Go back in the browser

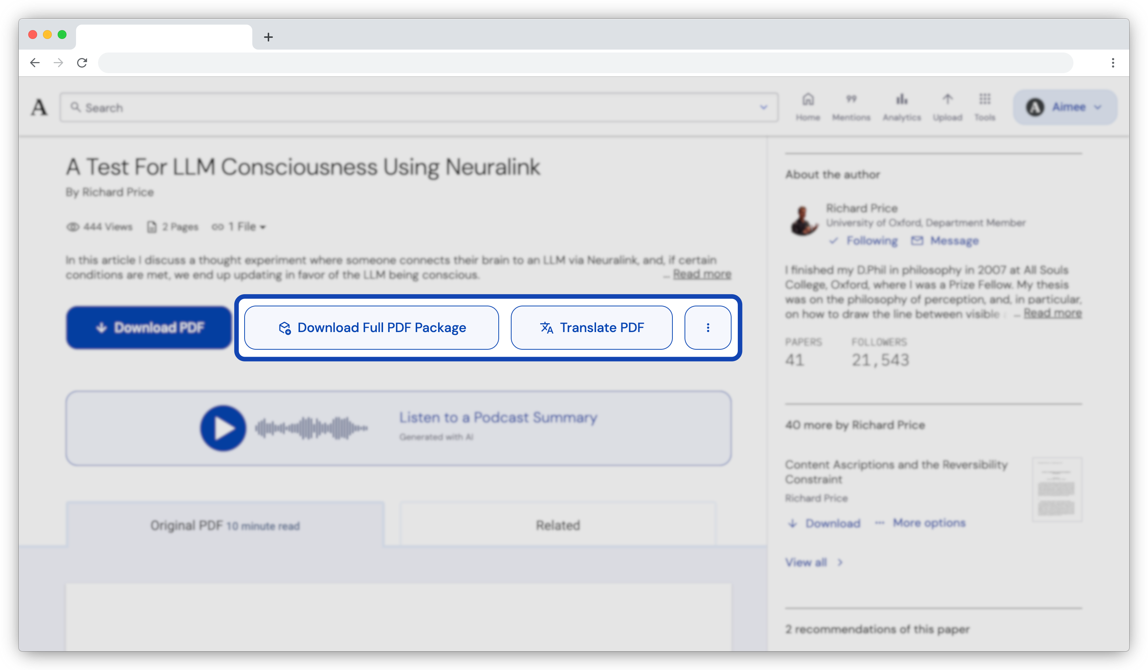pyautogui.click(x=35, y=62)
